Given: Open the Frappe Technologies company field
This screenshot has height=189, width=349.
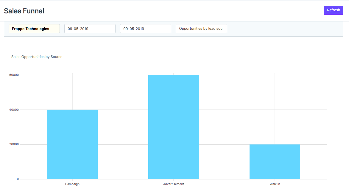Looking at the screenshot, I should point(34,29).
